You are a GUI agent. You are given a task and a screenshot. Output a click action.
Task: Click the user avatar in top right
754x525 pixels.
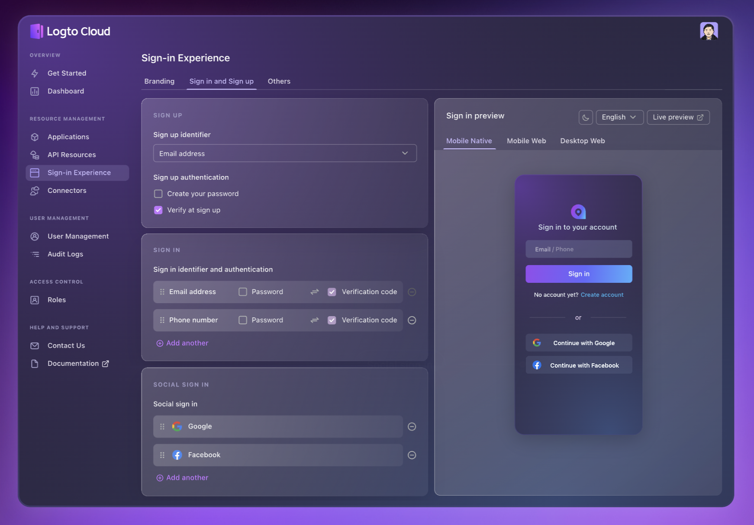709,31
